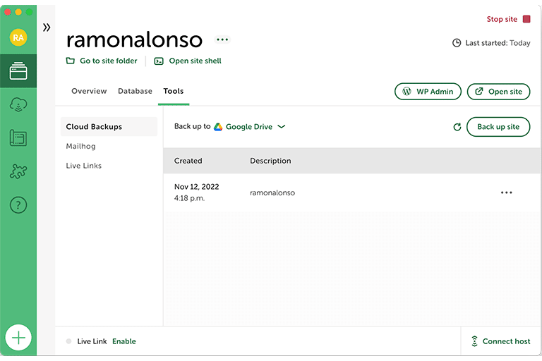This screenshot has height=361, width=542.
Task: Open the Help question mark icon
Action: [x=18, y=205]
